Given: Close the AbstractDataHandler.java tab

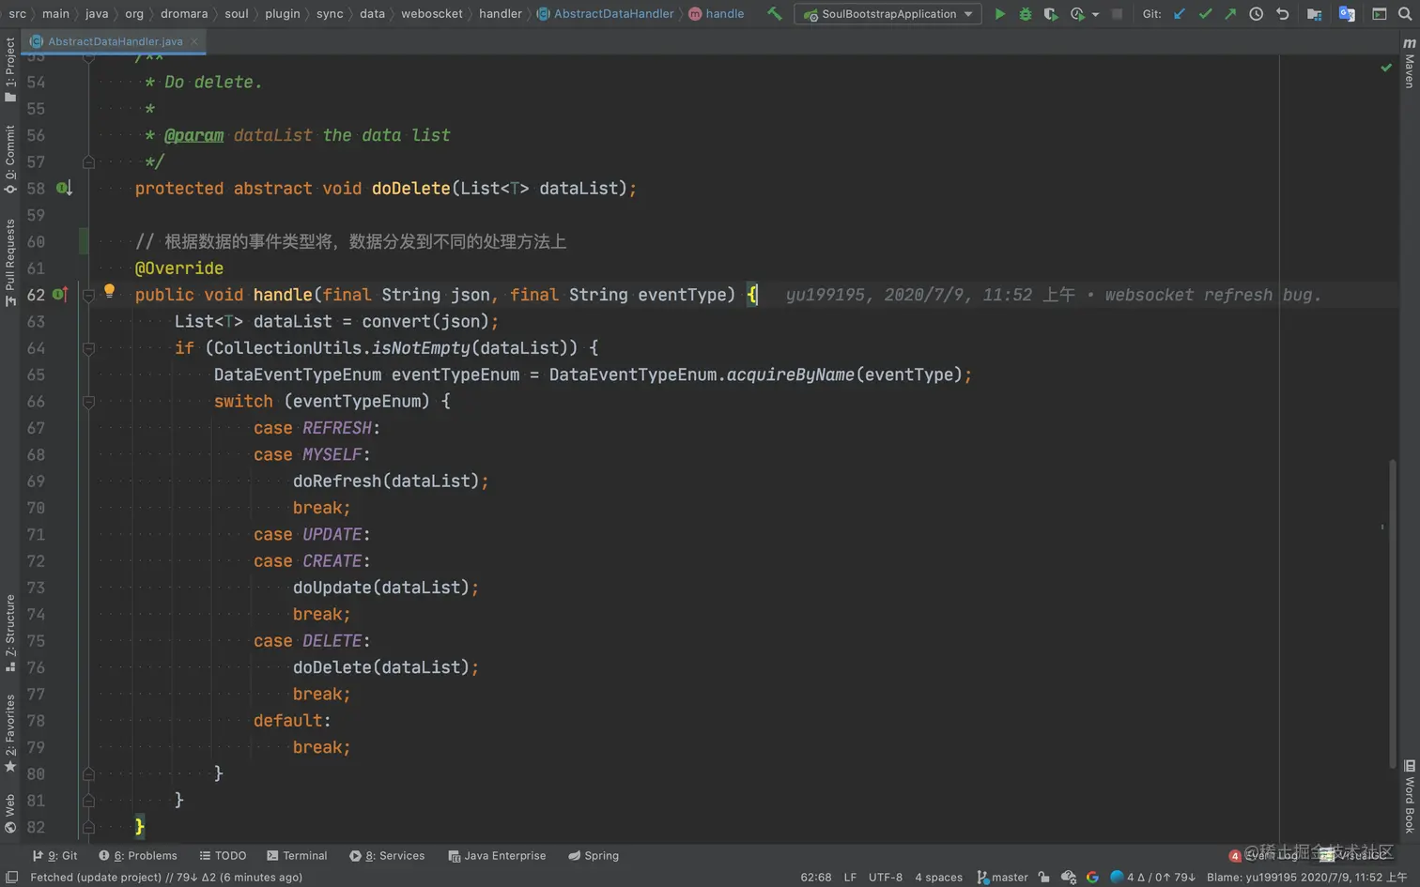Looking at the screenshot, I should tap(194, 41).
